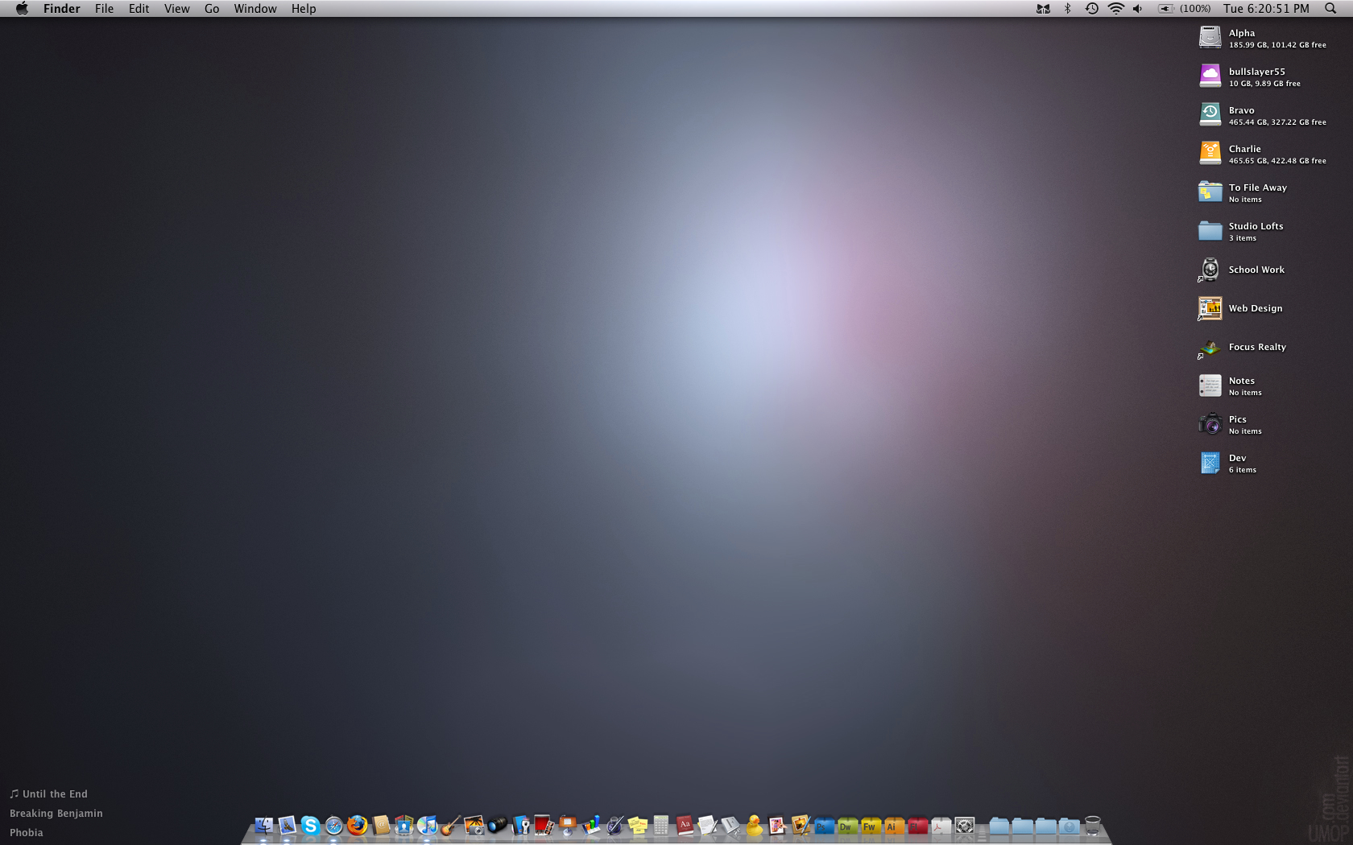Open the Help menu
1353x845 pixels.
click(304, 9)
